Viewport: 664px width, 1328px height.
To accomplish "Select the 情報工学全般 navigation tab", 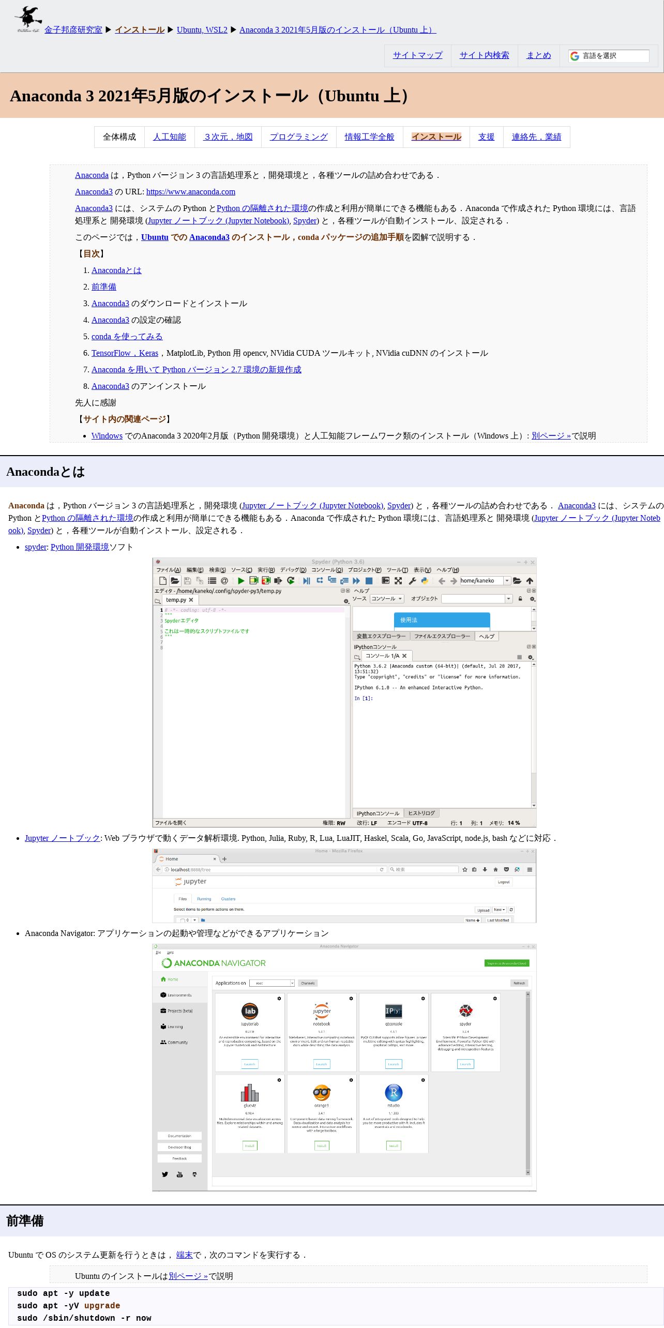I will (x=370, y=137).
